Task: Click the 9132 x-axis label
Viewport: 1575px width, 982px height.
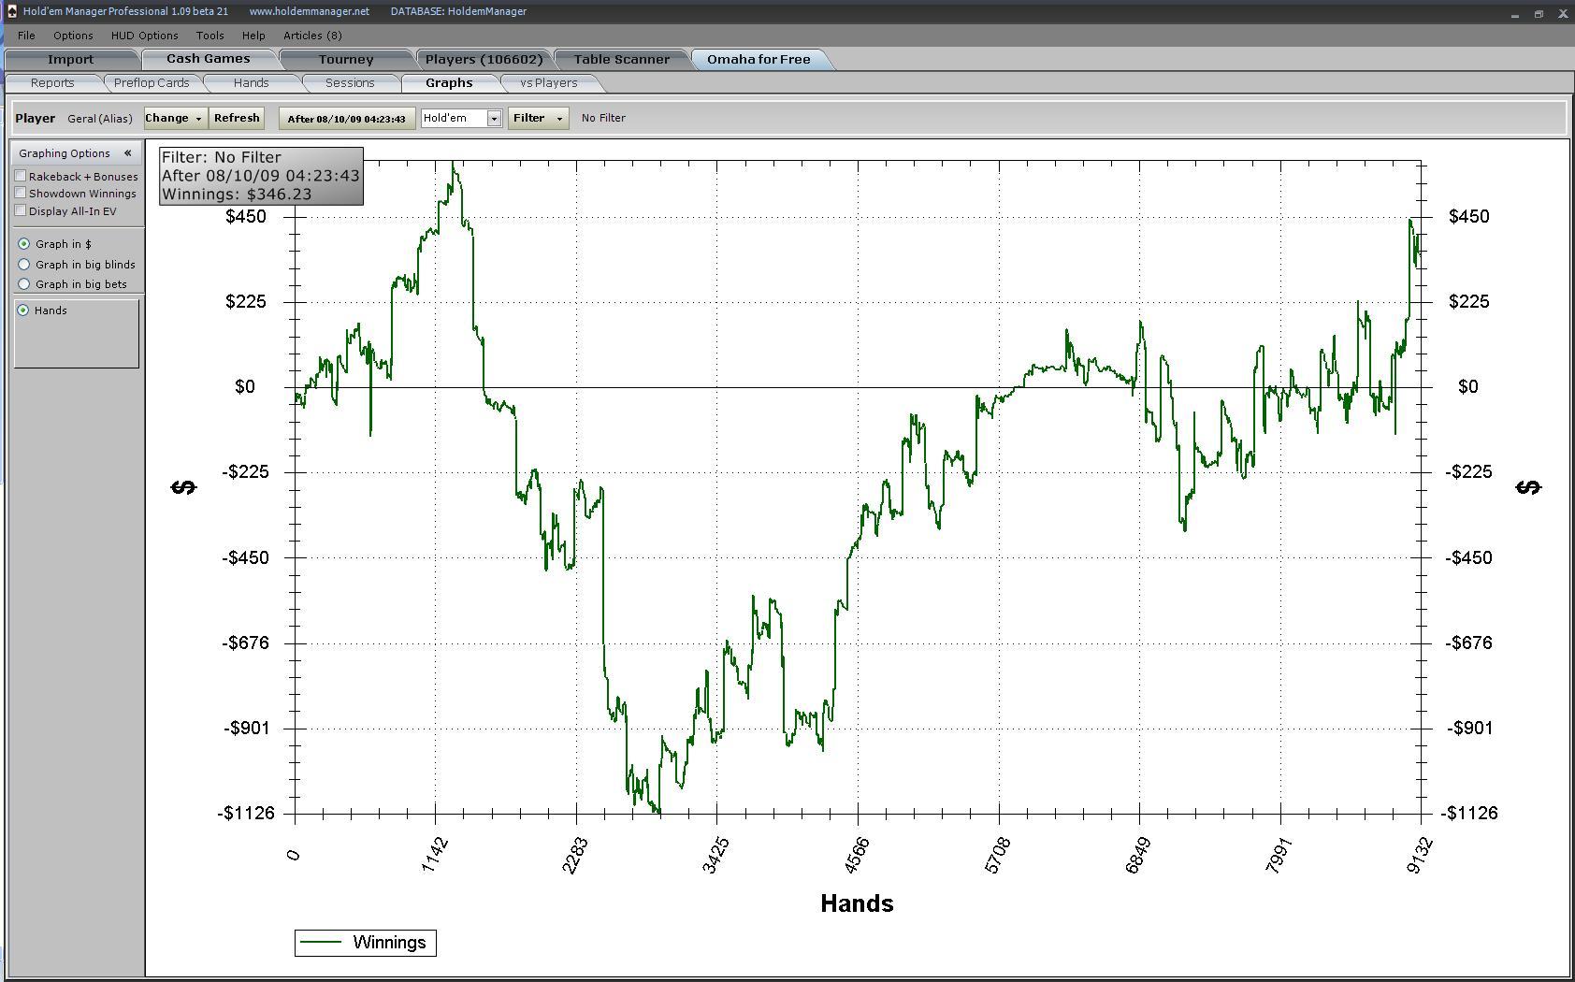Action: (x=1420, y=855)
